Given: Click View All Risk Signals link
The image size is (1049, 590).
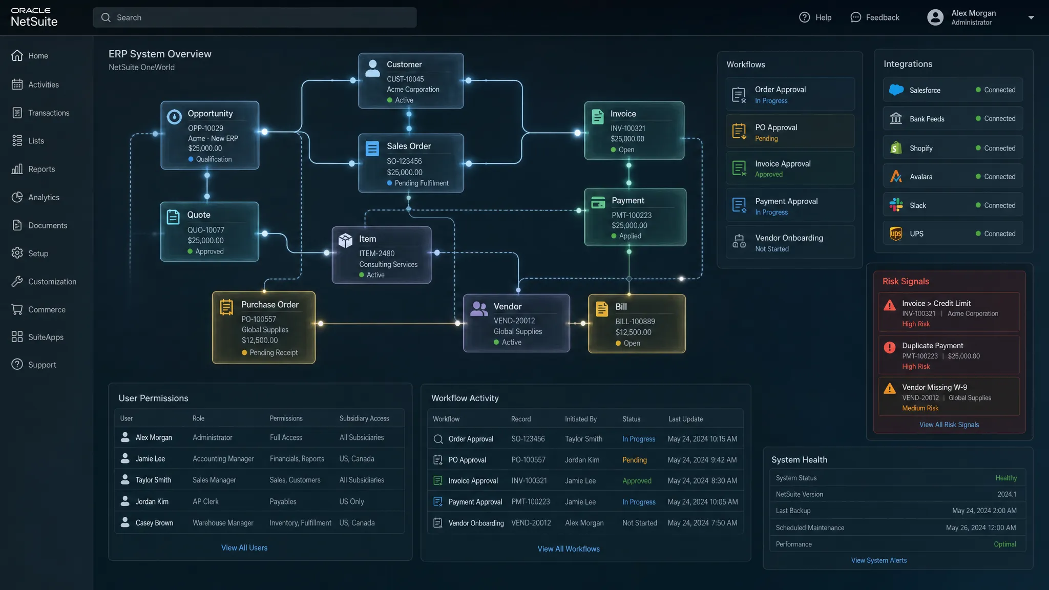Looking at the screenshot, I should [949, 425].
